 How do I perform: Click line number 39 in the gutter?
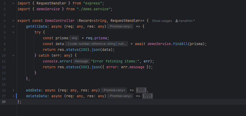click(4, 102)
